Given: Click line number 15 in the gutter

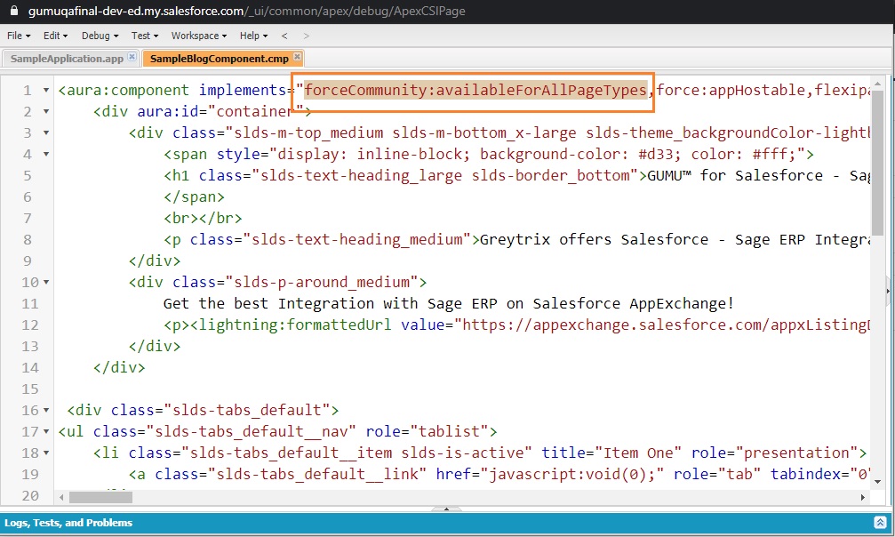Looking at the screenshot, I should [x=29, y=389].
